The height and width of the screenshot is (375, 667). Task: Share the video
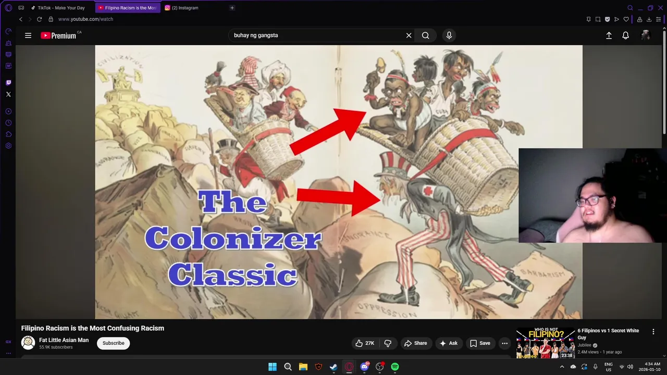(x=415, y=343)
